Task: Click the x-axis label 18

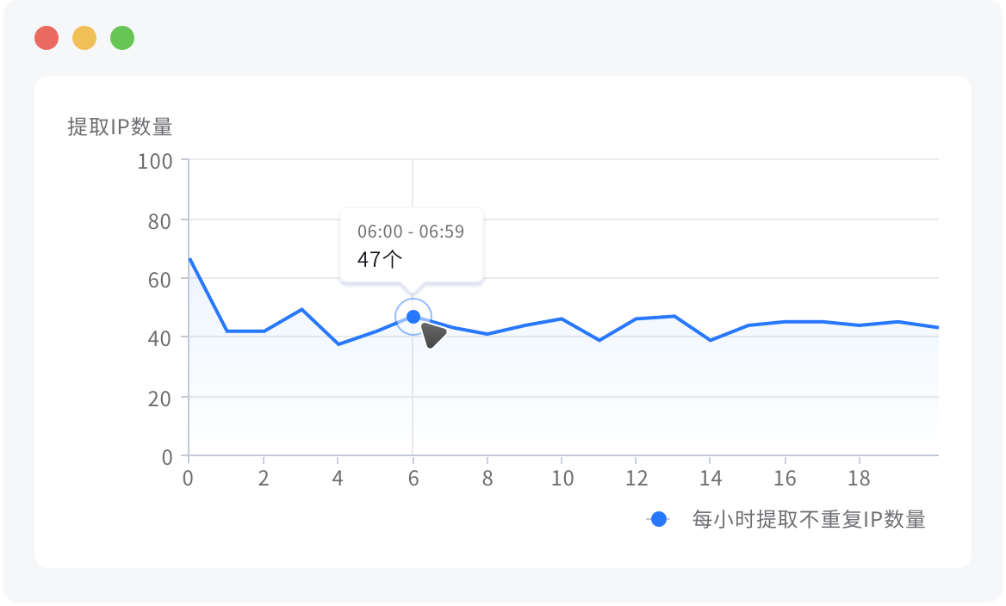Action: pos(860,479)
